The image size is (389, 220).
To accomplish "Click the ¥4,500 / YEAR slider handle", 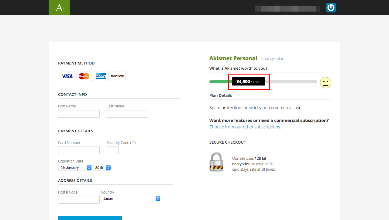I will (249, 82).
